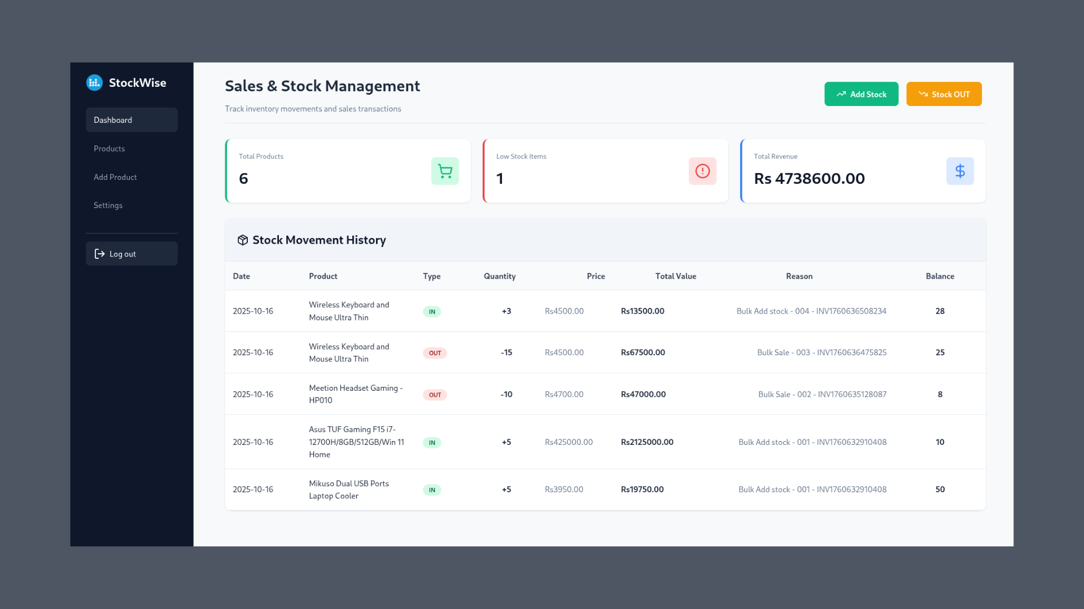
Task: Click the package icon beside Stock Movement History
Action: [x=242, y=240]
